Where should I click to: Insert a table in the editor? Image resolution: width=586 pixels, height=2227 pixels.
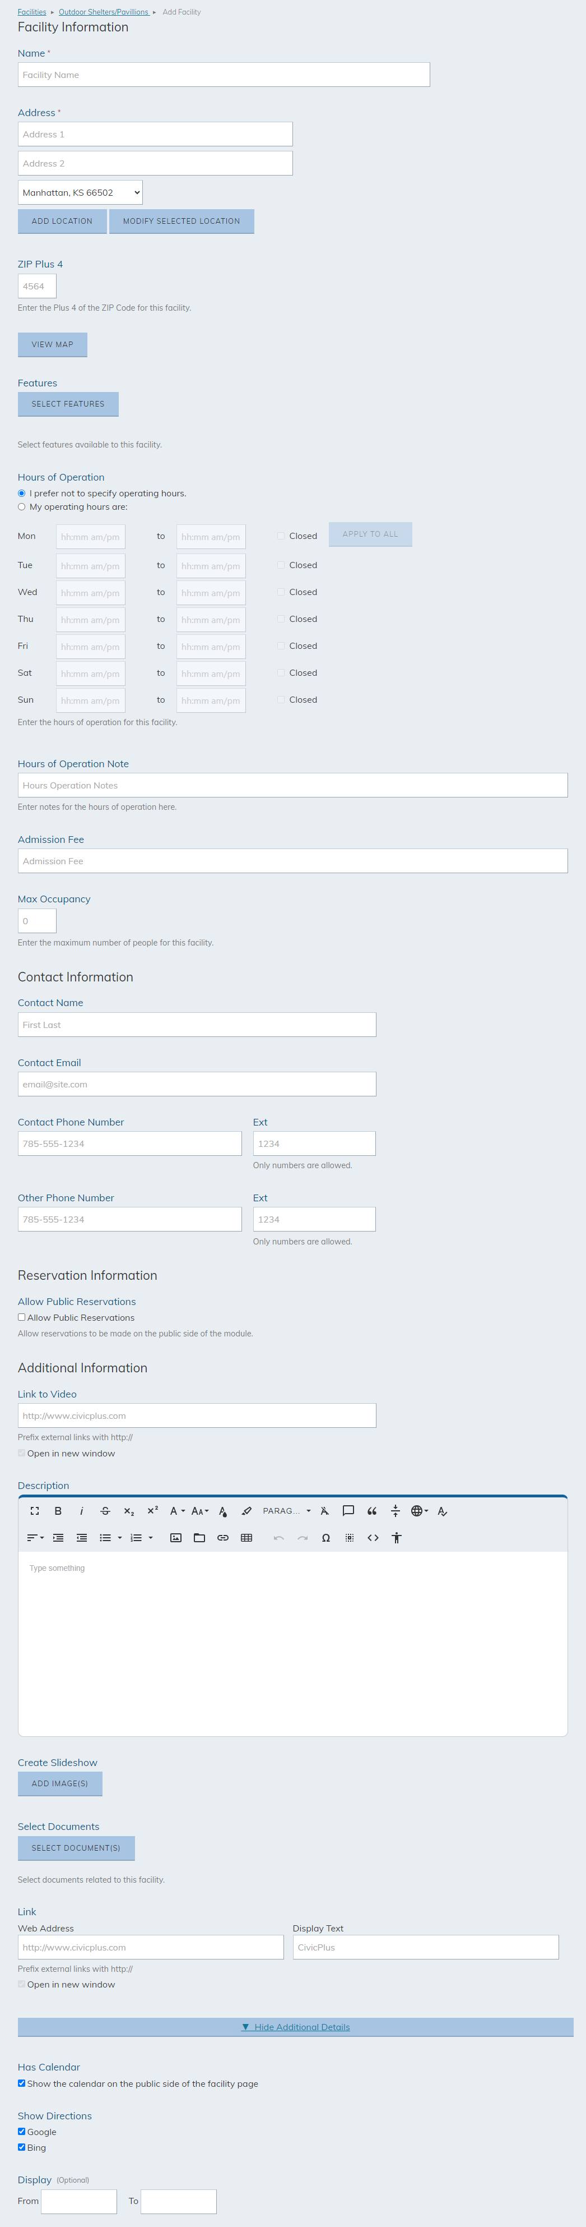[x=247, y=1538]
